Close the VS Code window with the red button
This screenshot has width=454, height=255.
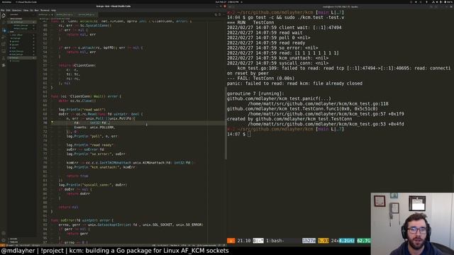pyautogui.click(x=225, y=6)
